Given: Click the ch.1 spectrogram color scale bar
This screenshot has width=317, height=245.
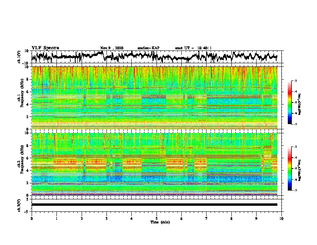Looking at the screenshot, I should (x=289, y=102).
